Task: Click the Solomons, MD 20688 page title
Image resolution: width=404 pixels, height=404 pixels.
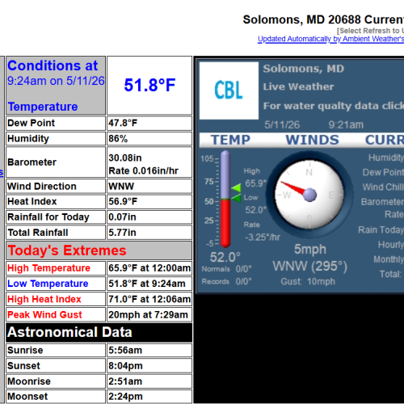Action: pyautogui.click(x=323, y=19)
